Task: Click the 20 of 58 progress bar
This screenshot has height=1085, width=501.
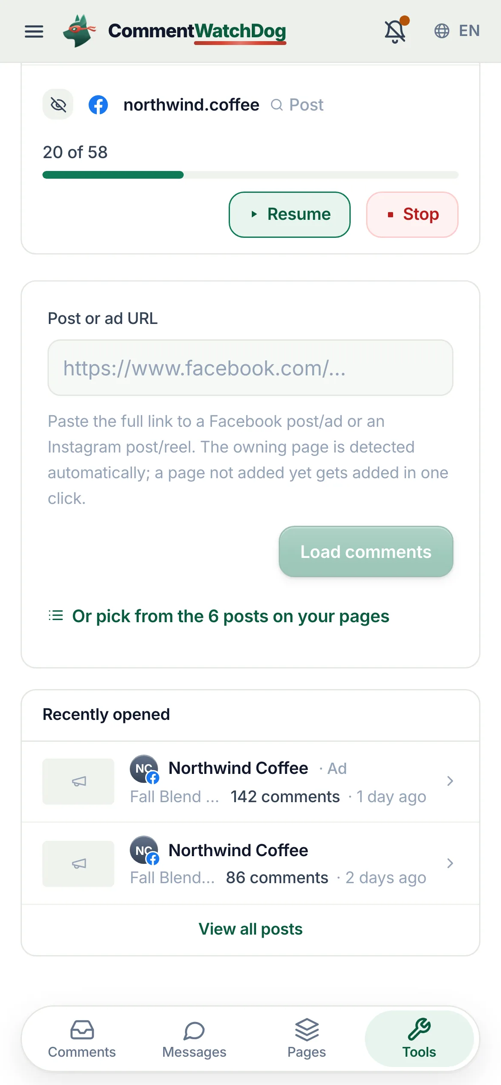Action: point(250,175)
